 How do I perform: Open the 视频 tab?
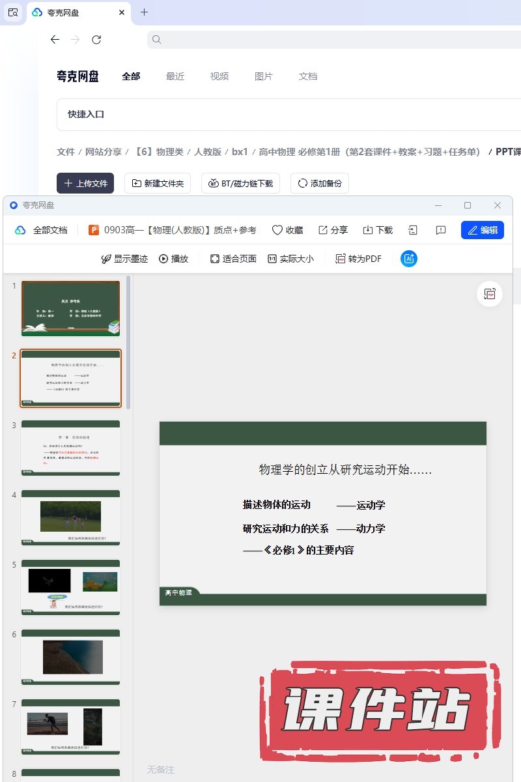[219, 76]
